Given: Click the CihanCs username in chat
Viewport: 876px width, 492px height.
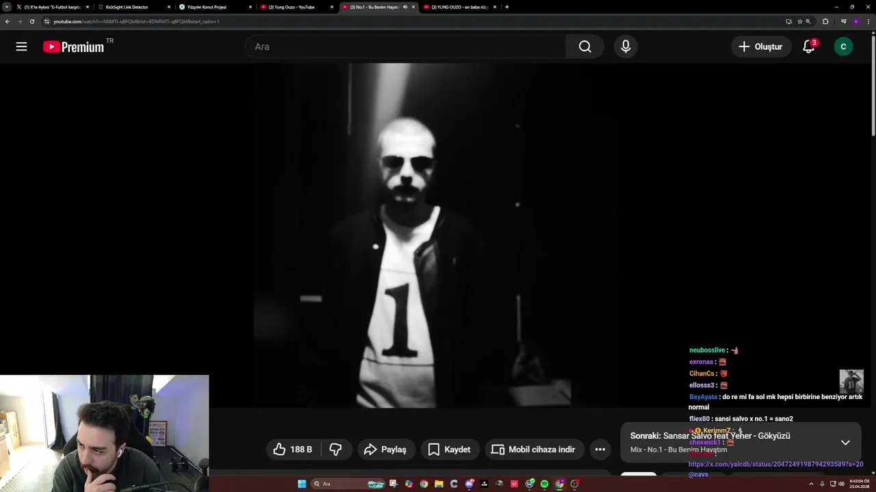Looking at the screenshot, I should pyautogui.click(x=701, y=374).
